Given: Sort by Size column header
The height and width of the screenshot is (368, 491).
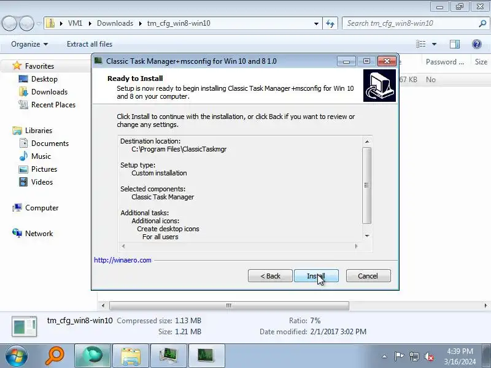Looking at the screenshot, I should [x=481, y=62].
